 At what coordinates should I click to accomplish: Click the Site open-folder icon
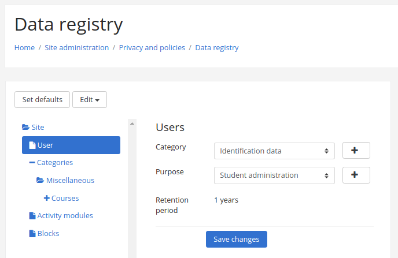tap(25, 128)
